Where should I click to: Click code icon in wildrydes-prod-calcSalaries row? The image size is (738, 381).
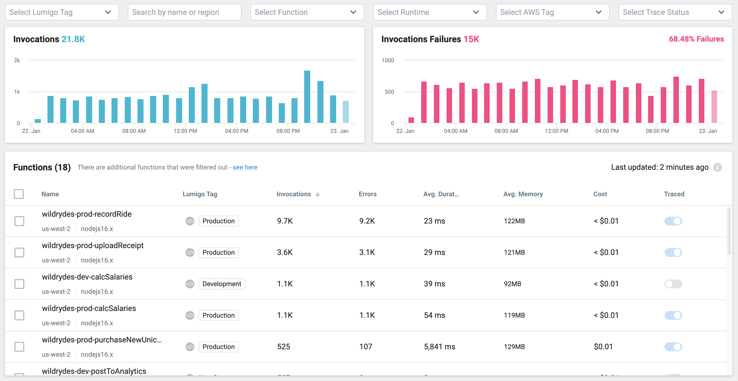tap(190, 315)
